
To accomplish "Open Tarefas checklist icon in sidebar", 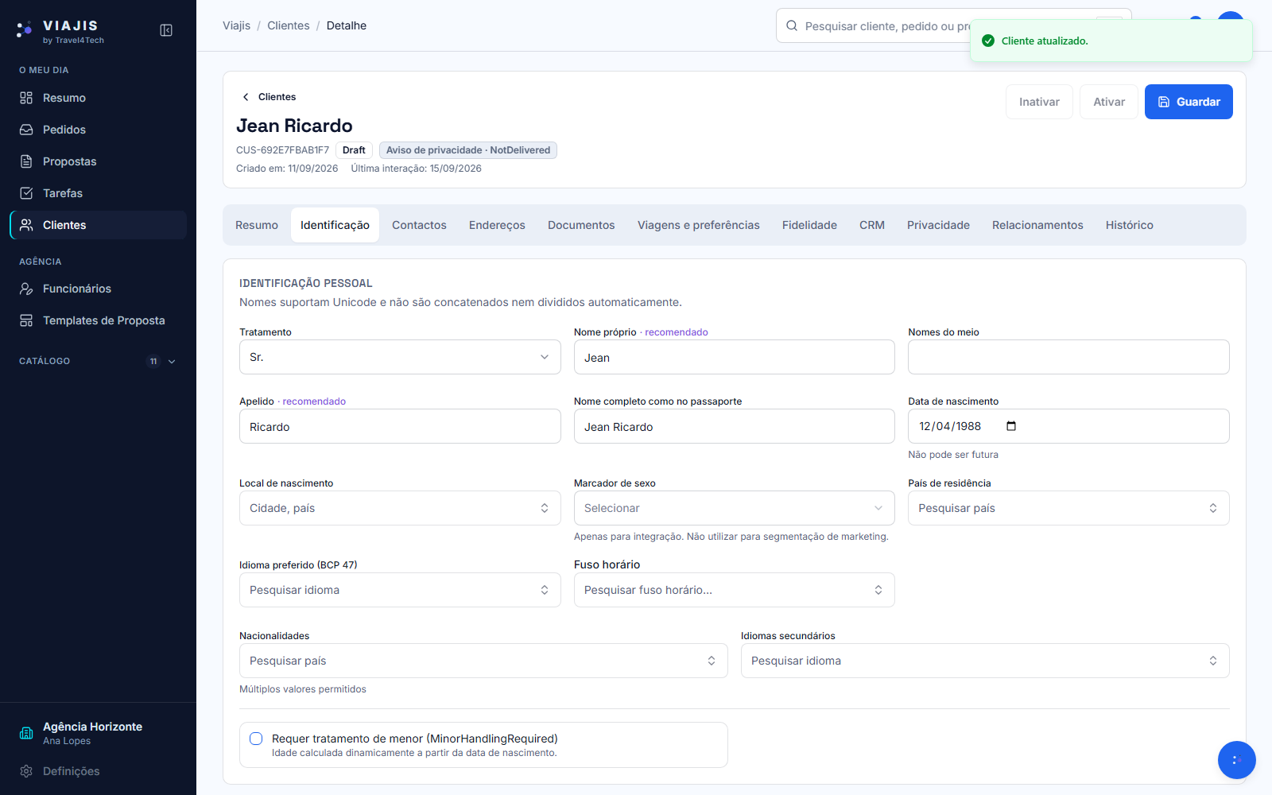I will click(26, 193).
